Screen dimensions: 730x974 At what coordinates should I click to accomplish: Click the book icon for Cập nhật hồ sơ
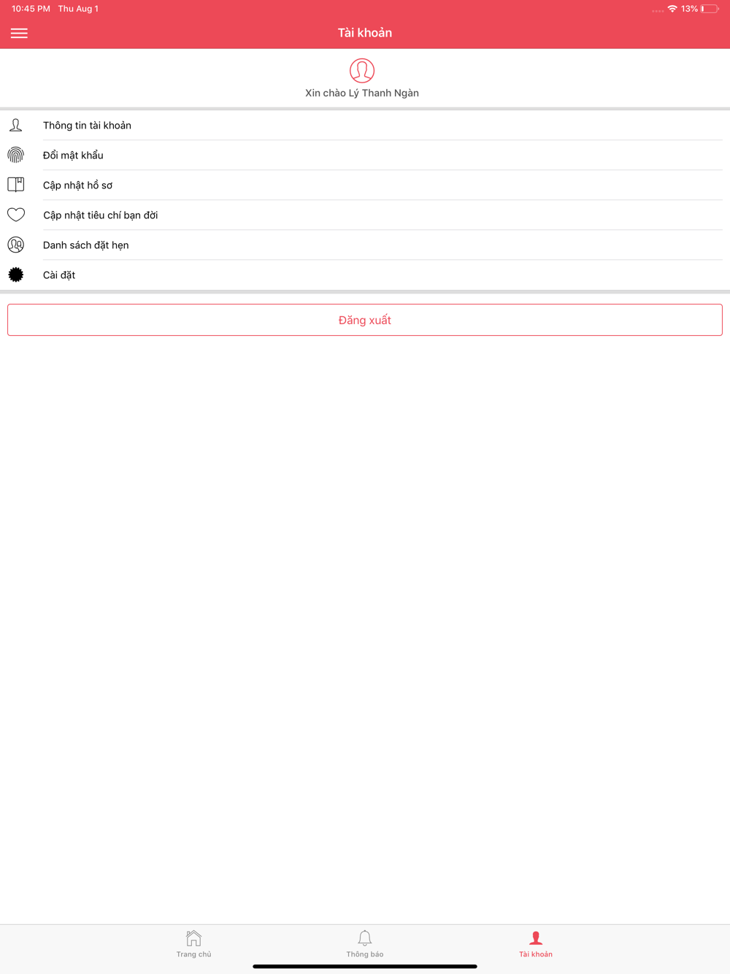(15, 185)
